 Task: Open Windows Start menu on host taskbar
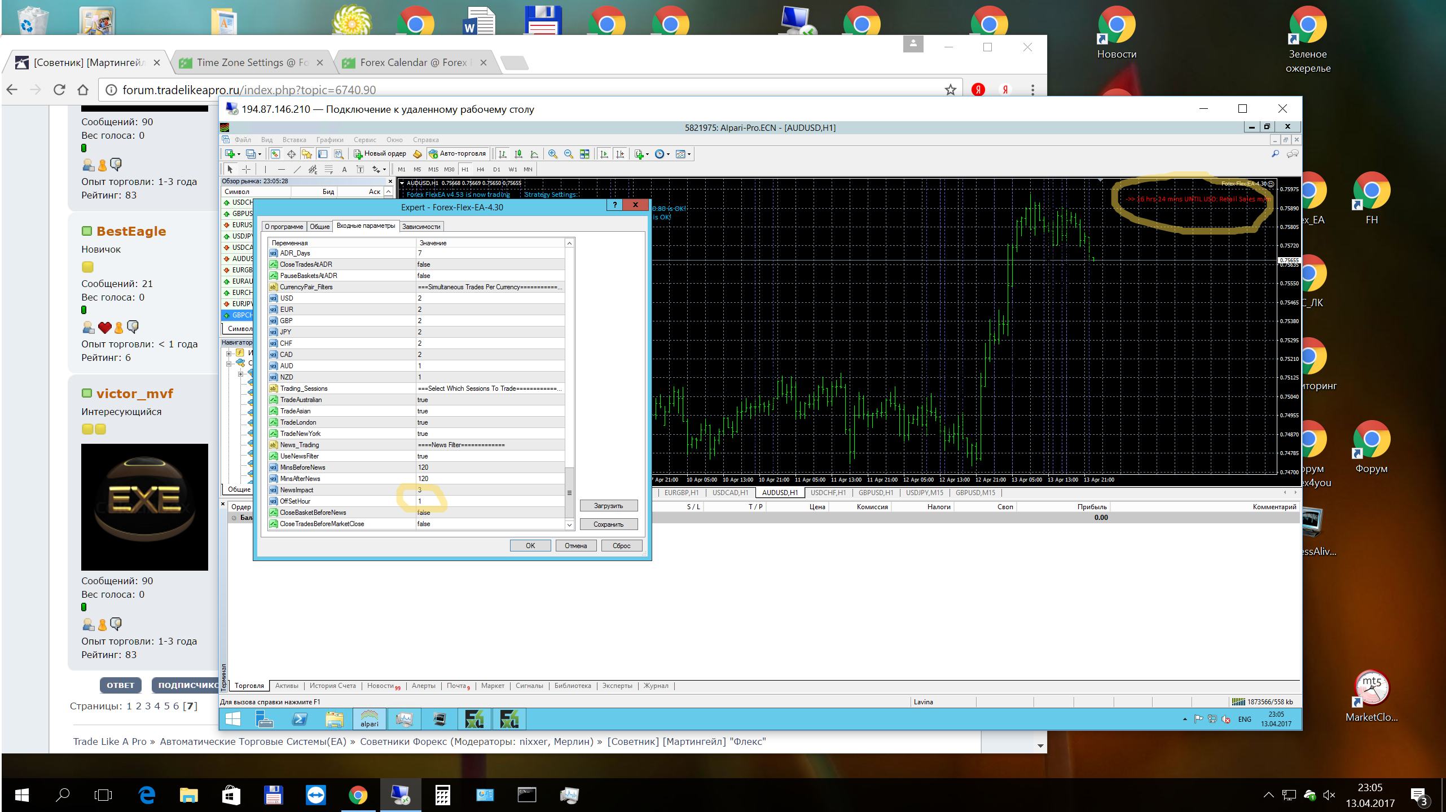21,795
